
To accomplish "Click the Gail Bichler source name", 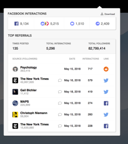I will 28,90.
